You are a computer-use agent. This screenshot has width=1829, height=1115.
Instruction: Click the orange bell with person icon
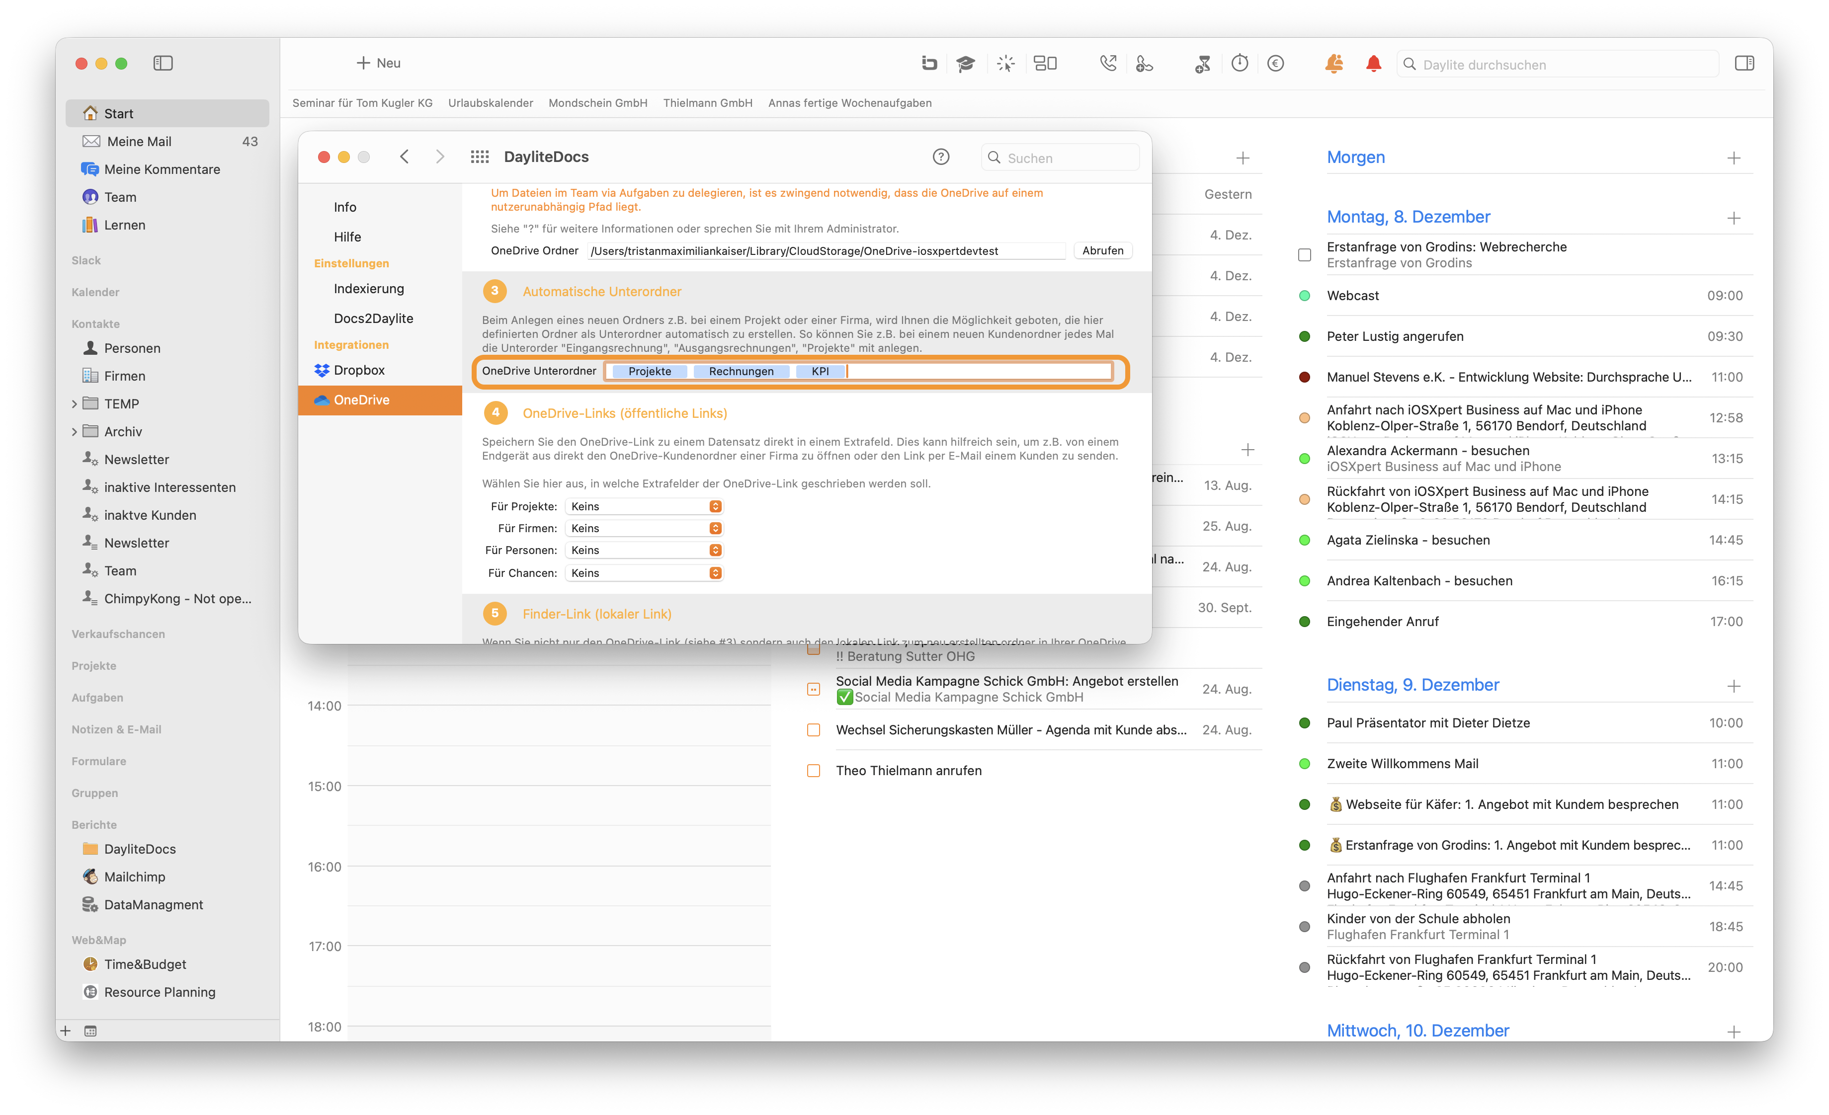click(1334, 63)
